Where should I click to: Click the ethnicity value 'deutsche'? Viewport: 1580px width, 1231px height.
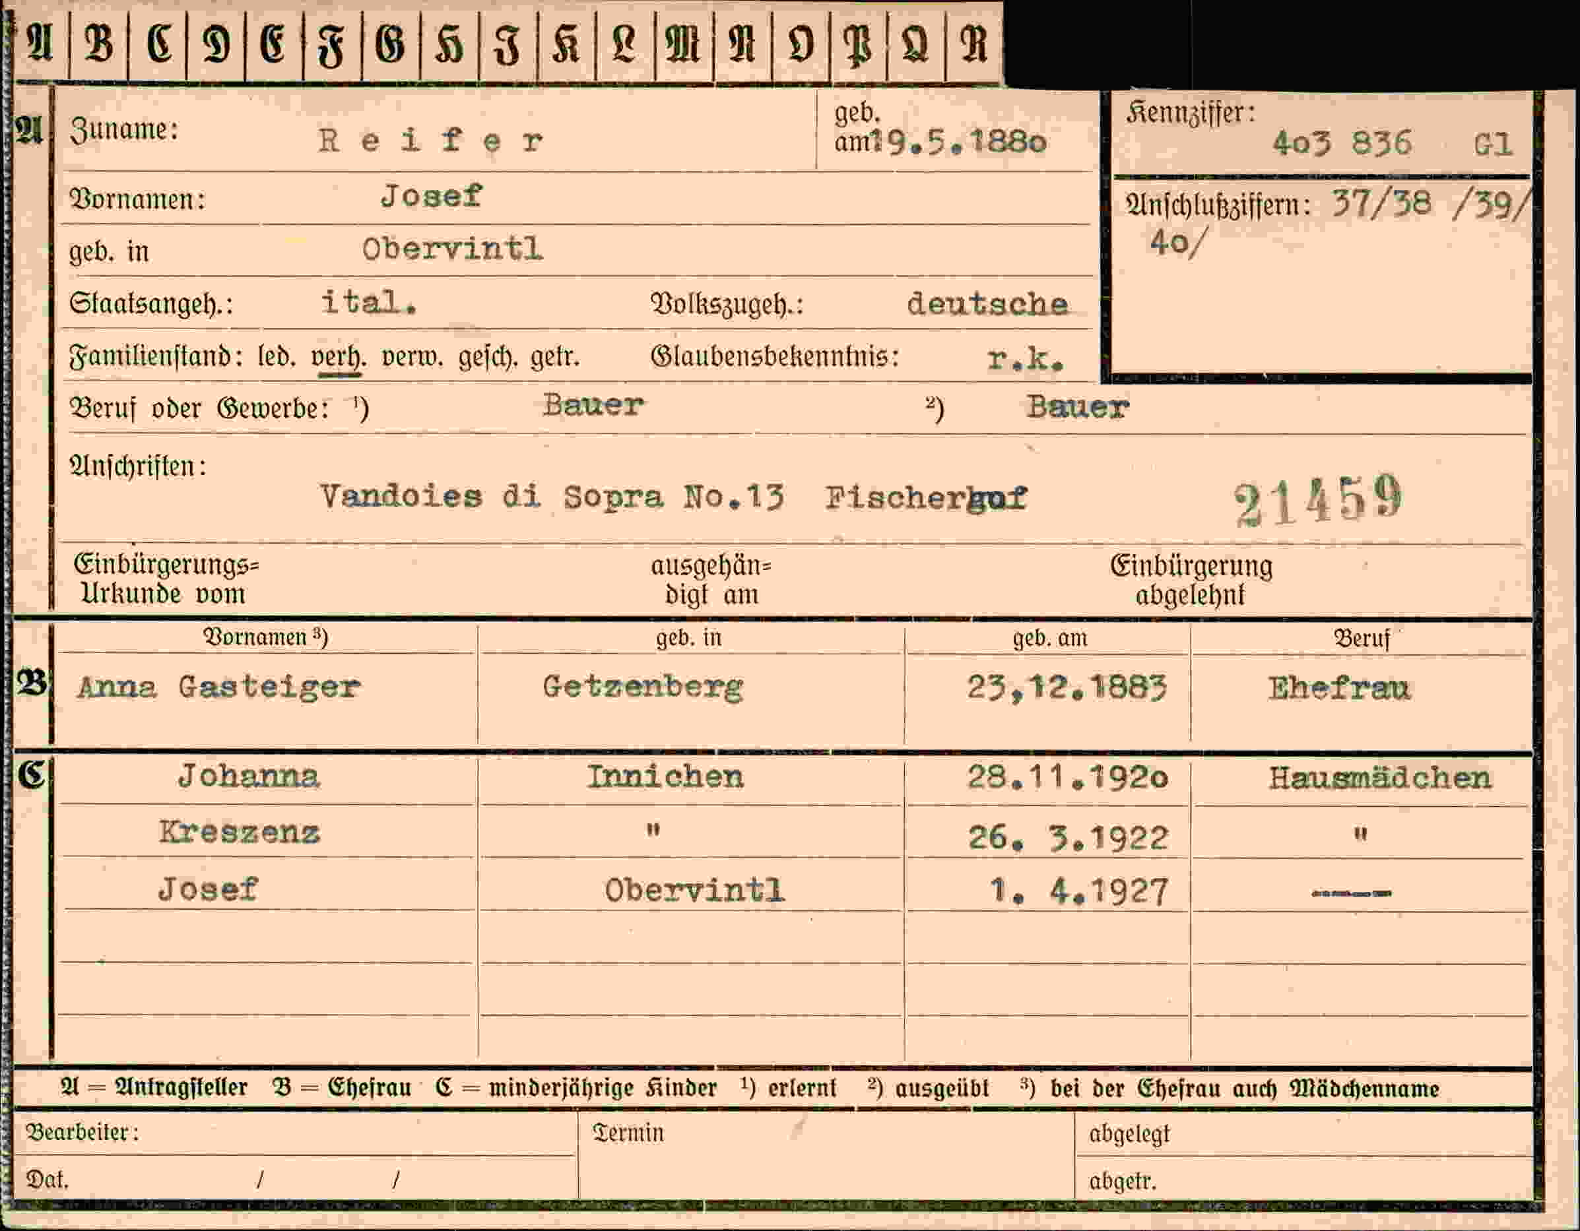[x=987, y=303]
